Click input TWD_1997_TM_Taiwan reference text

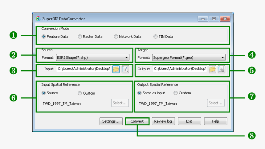62,104
